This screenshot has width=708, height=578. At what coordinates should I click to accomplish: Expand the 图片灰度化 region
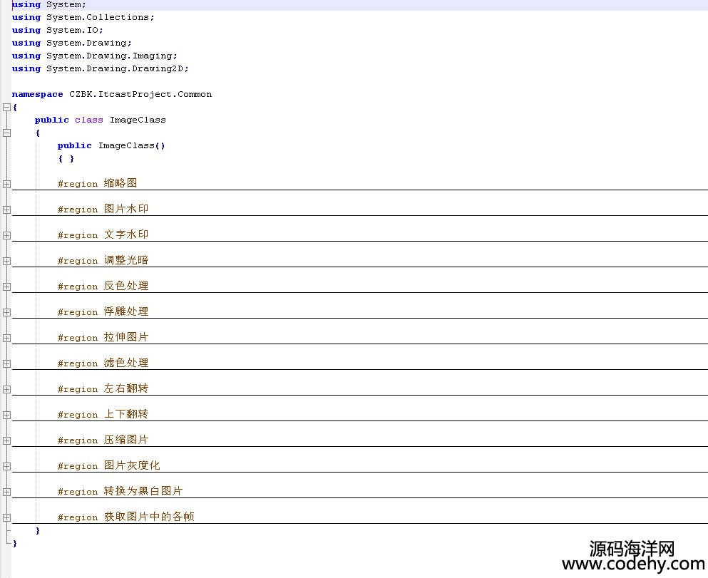coord(6,466)
